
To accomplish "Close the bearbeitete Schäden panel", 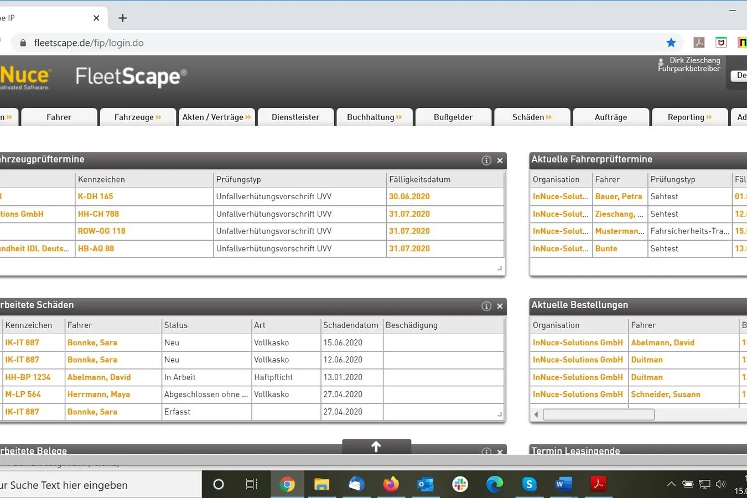I will click(500, 306).
